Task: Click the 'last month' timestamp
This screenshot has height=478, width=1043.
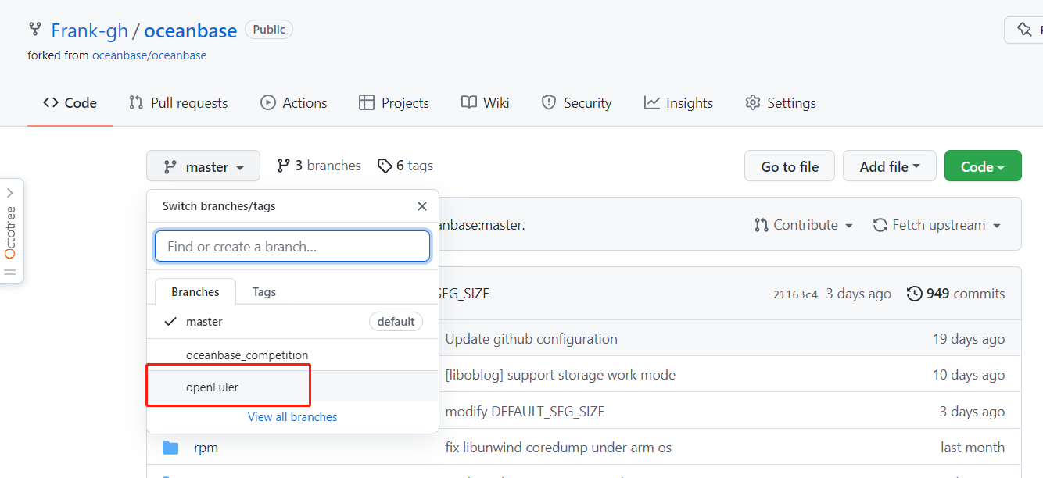Action: pos(973,448)
